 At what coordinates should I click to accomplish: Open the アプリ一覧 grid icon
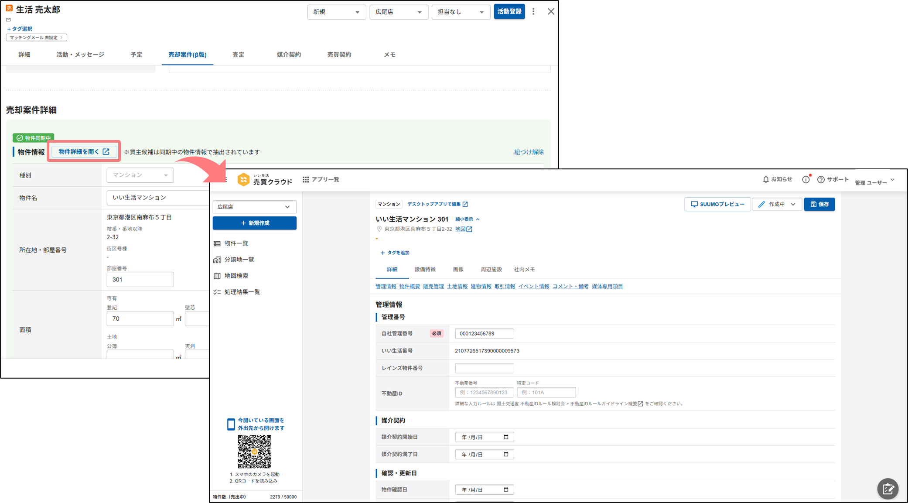pyautogui.click(x=306, y=179)
